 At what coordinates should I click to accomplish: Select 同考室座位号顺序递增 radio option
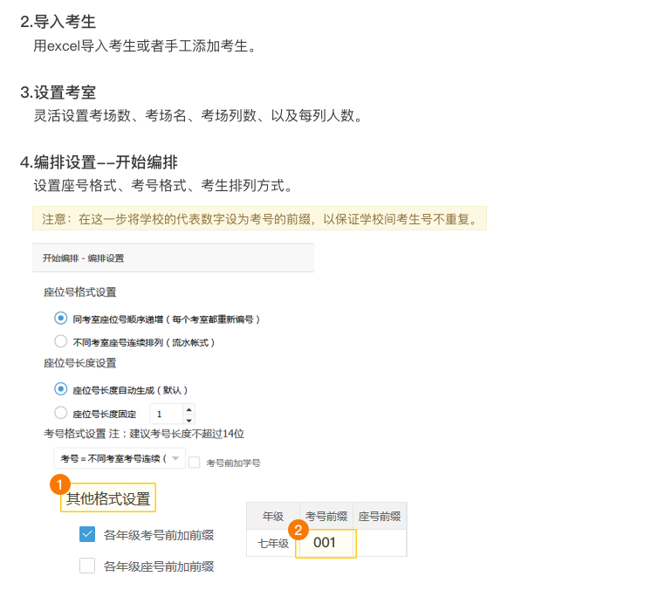(60, 318)
